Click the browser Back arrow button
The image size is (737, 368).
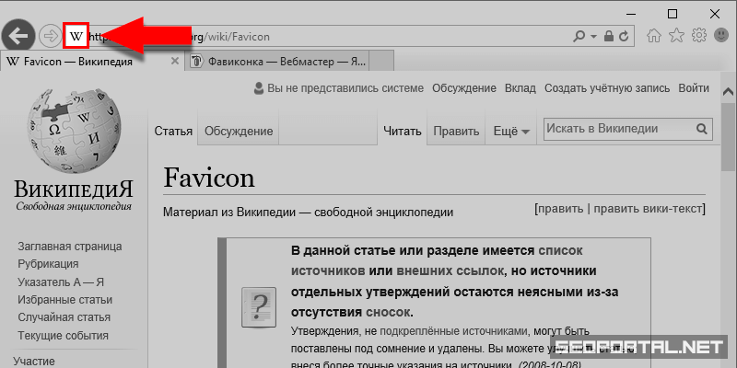pos(18,37)
